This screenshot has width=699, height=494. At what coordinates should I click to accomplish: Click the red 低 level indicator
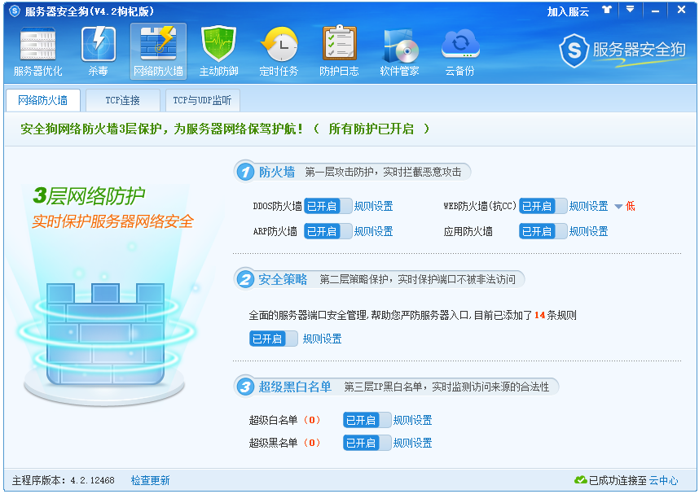click(630, 206)
